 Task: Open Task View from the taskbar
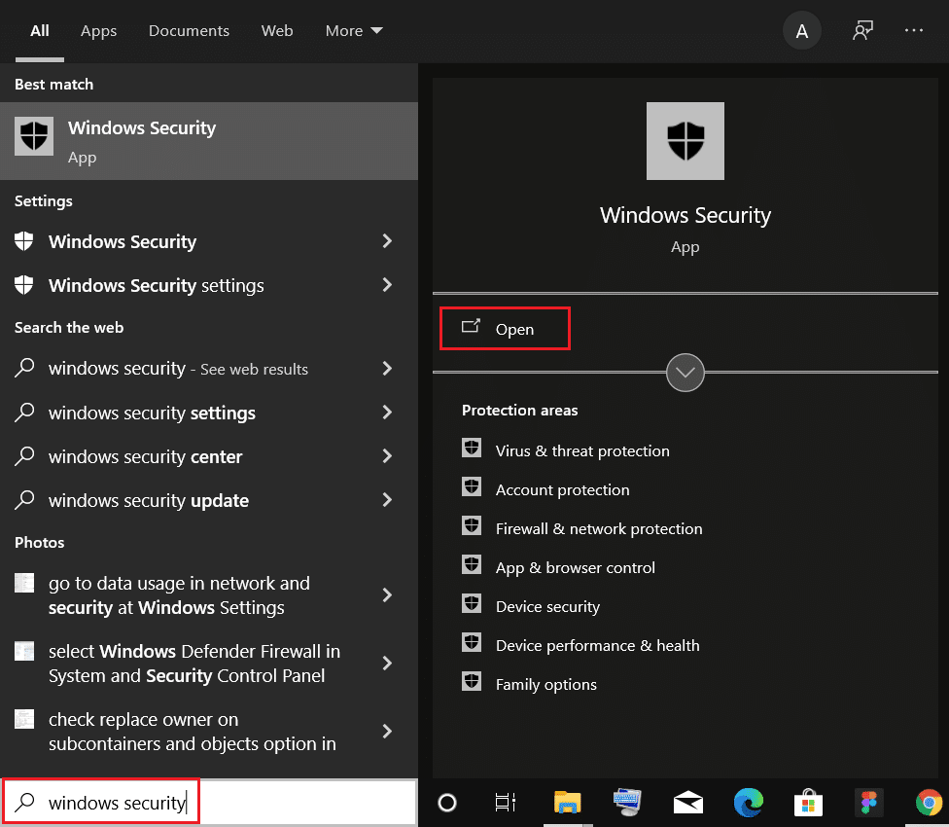pyautogui.click(x=506, y=802)
